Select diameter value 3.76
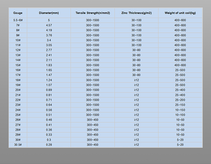 click(x=49, y=35)
